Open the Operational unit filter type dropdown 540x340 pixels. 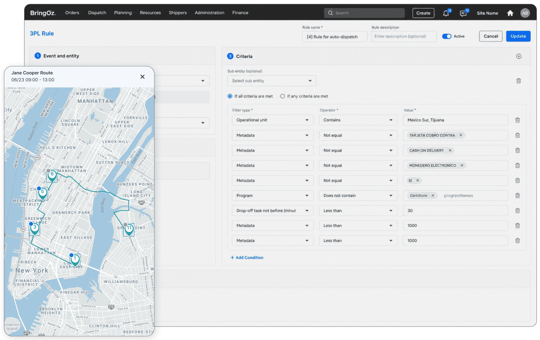point(272,120)
